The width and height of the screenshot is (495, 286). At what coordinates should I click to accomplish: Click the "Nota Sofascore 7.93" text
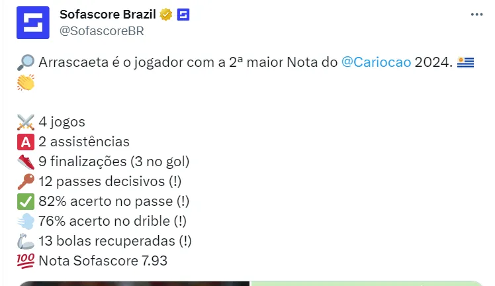point(103,261)
